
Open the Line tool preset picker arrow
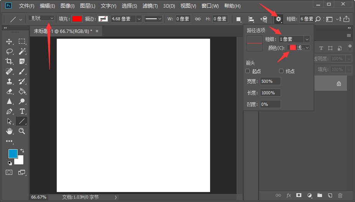coord(21,20)
